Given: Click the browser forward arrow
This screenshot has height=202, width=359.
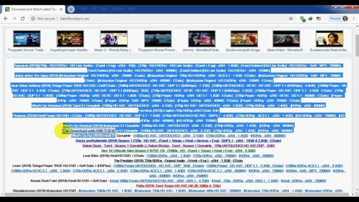Looking at the screenshot, I should (x=14, y=18).
